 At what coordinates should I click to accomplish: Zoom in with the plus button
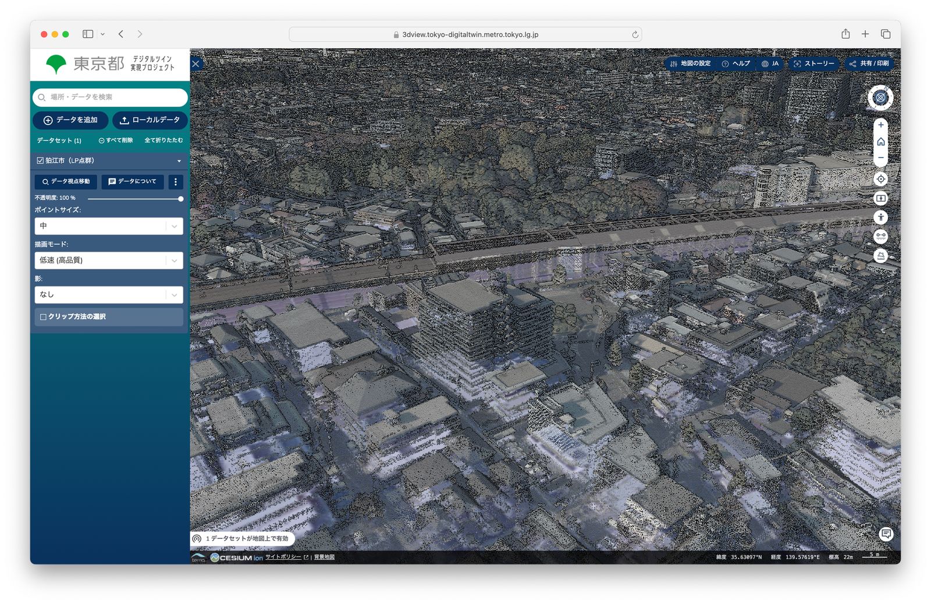tap(880, 125)
